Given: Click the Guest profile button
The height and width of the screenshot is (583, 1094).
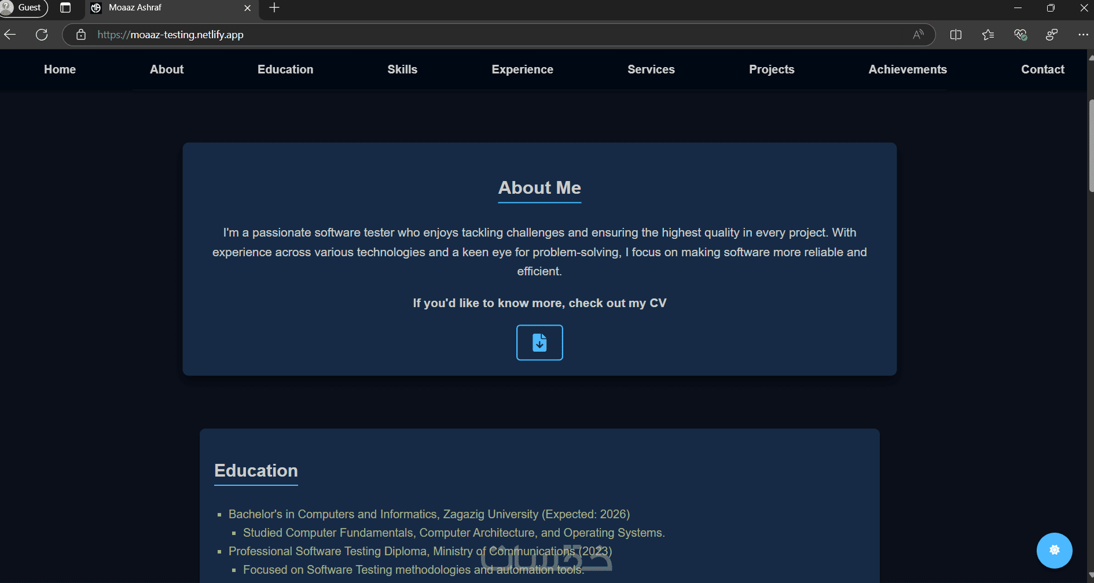Looking at the screenshot, I should tap(24, 8).
